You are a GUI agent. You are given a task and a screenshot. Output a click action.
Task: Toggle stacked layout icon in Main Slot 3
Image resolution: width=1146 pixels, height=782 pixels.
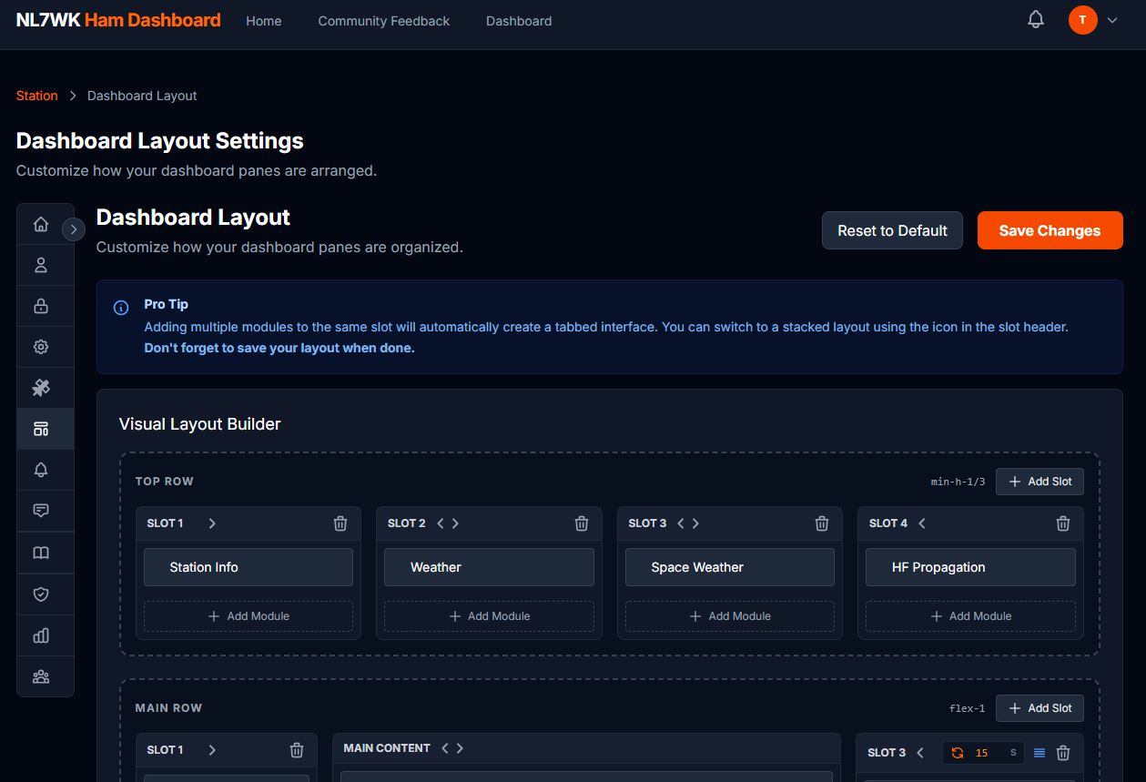coord(1040,753)
